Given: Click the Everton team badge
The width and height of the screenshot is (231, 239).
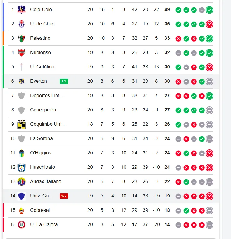Looking at the screenshot, I should (21, 81).
